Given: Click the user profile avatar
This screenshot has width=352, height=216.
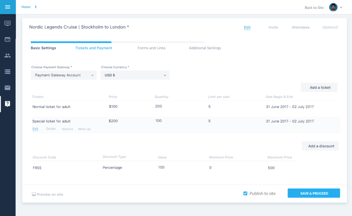Looking at the screenshot, I should [333, 7].
